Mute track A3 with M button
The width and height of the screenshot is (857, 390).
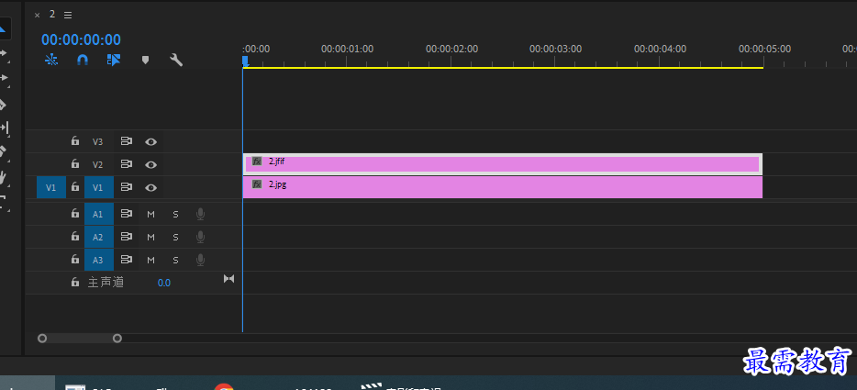pos(150,260)
